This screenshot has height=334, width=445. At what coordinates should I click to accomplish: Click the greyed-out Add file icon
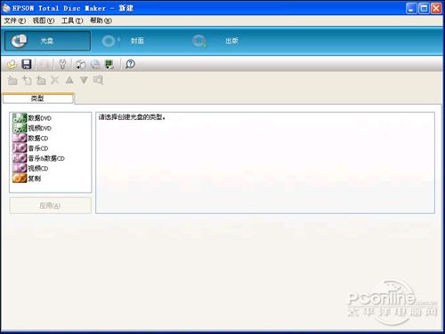click(x=27, y=80)
